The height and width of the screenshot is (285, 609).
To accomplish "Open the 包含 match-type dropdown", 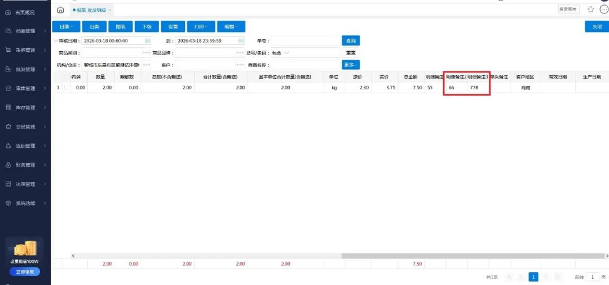I will [281, 53].
